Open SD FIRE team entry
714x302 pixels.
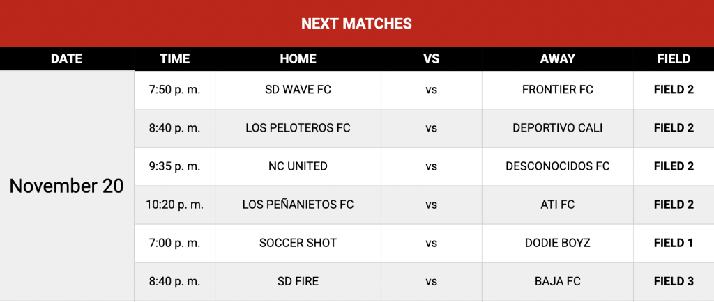point(298,281)
